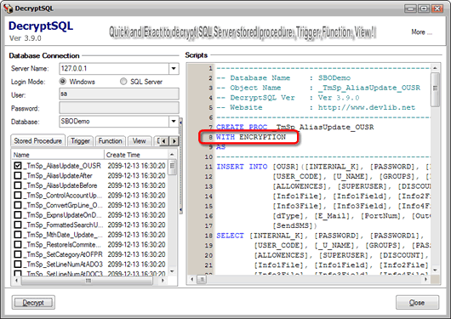Open the Database dropdown arrow
Screen dimensions: 451x319
[174, 121]
